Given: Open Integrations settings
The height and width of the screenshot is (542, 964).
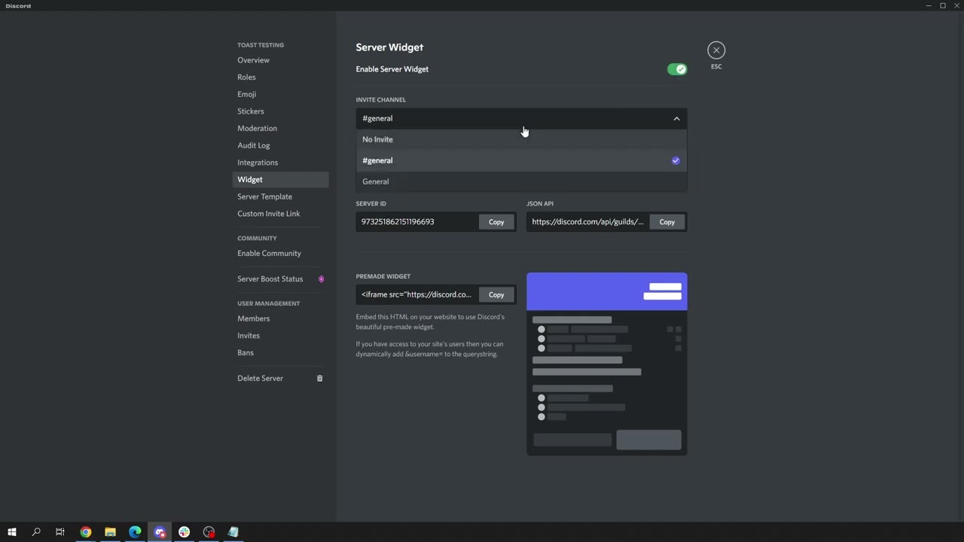Looking at the screenshot, I should pos(280,163).
